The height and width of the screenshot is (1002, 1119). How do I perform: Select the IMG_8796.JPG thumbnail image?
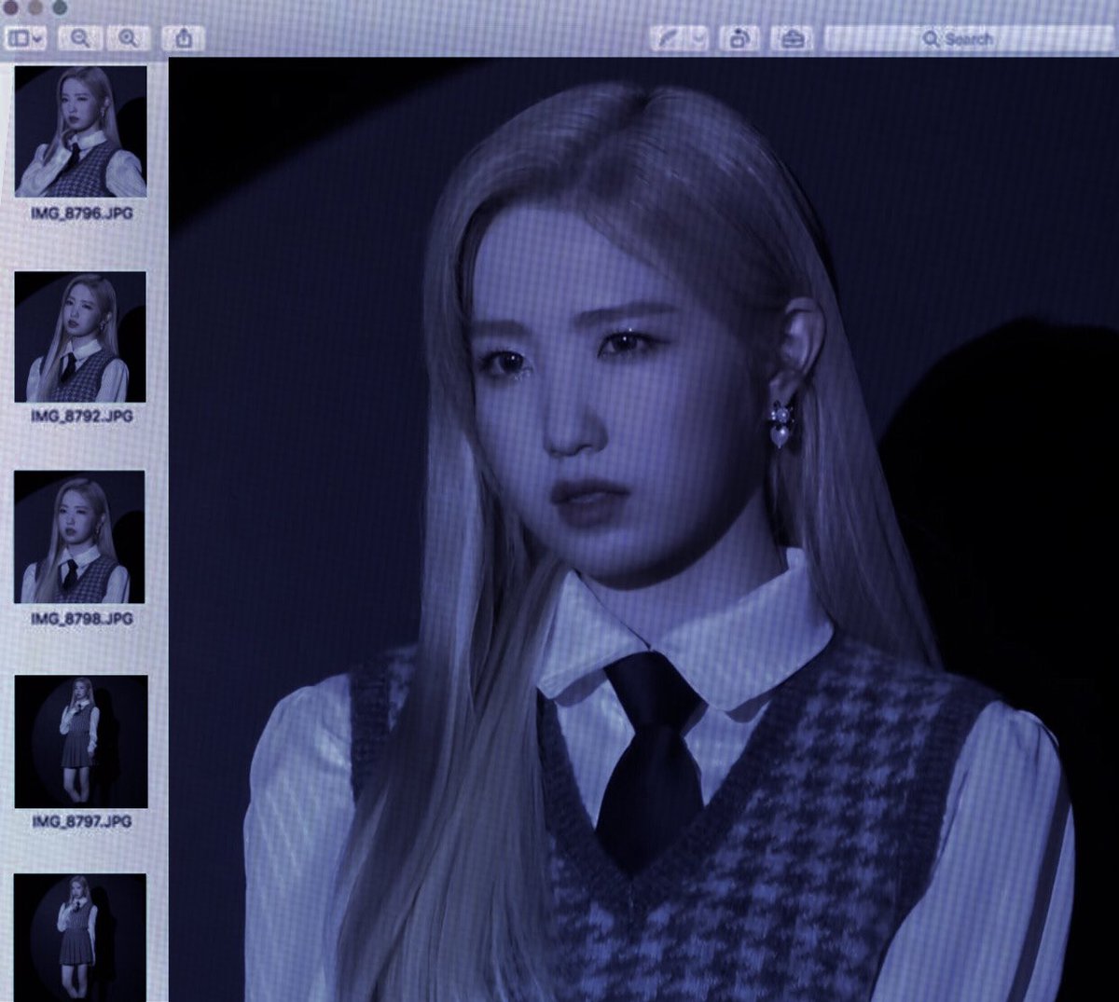coord(80,131)
